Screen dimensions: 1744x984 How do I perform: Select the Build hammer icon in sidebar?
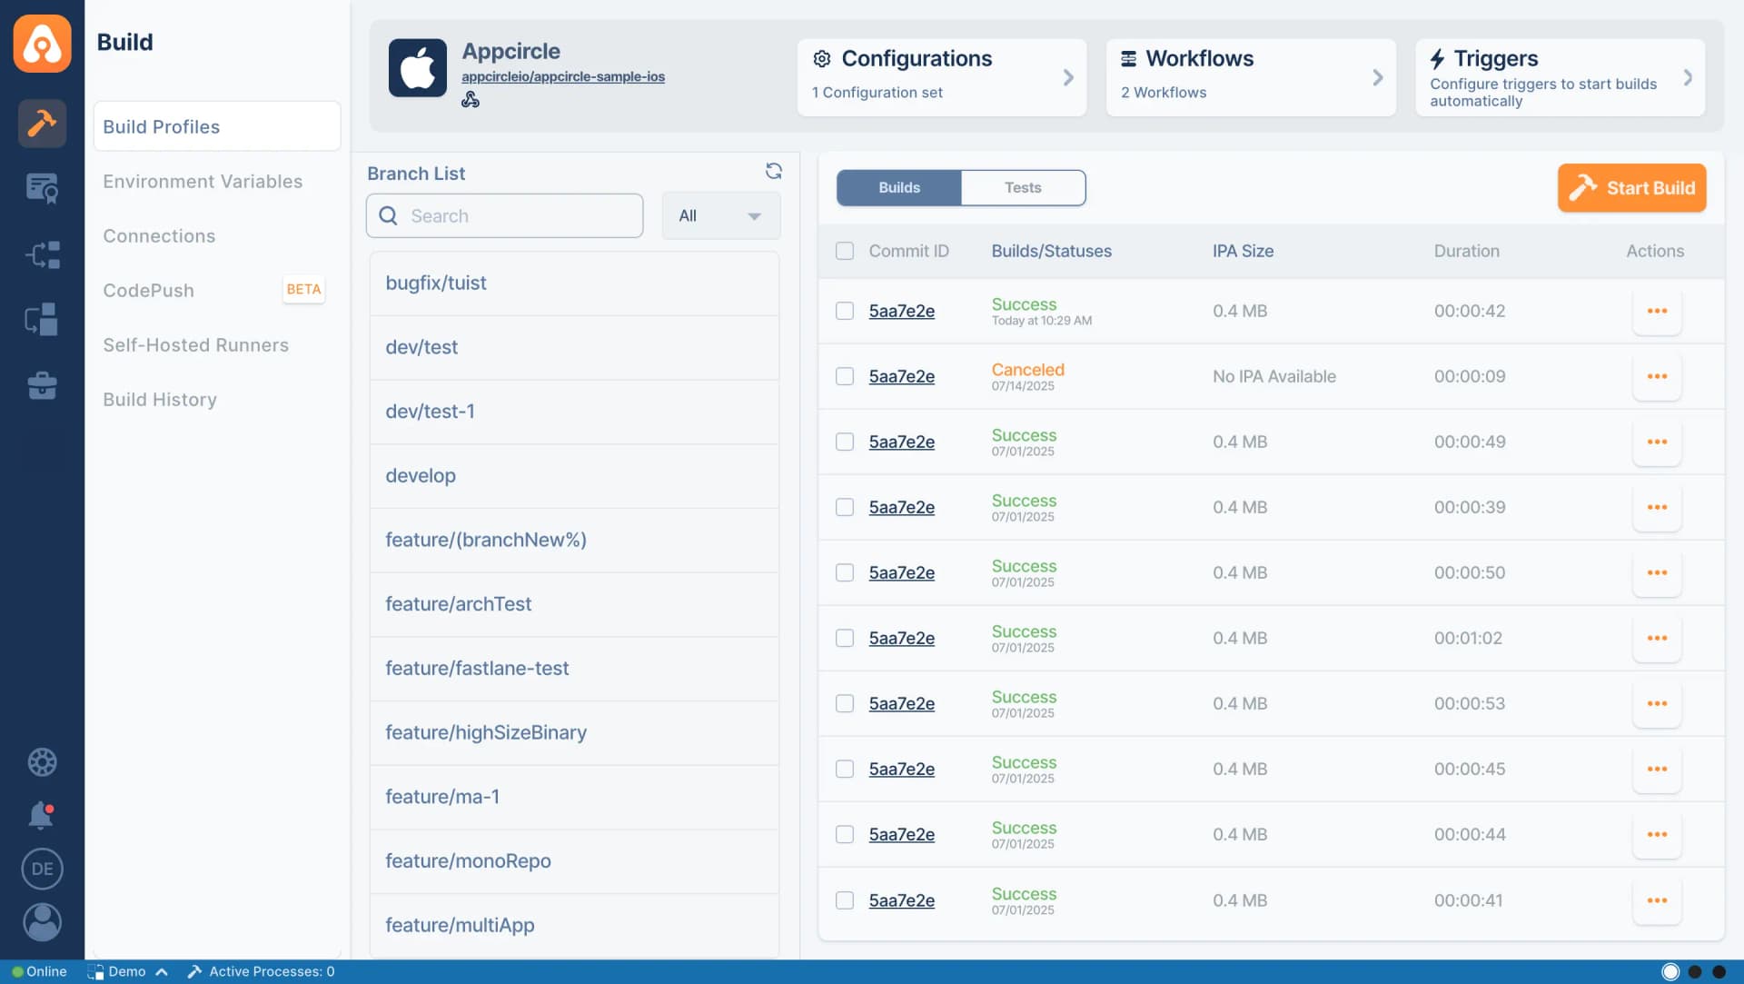point(42,123)
